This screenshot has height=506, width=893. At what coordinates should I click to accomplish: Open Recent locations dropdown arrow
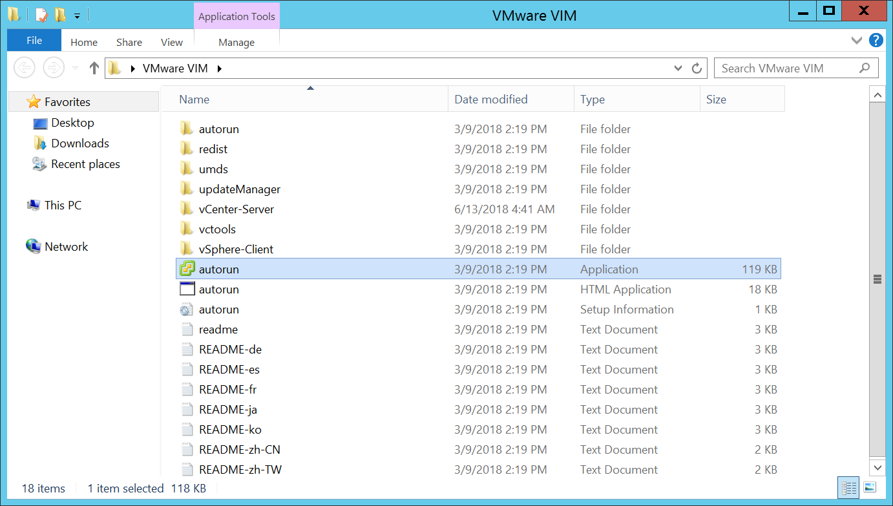coord(75,69)
